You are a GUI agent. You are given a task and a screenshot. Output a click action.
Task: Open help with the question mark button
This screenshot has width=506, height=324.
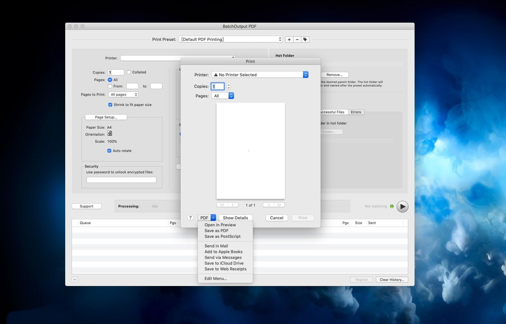191,218
